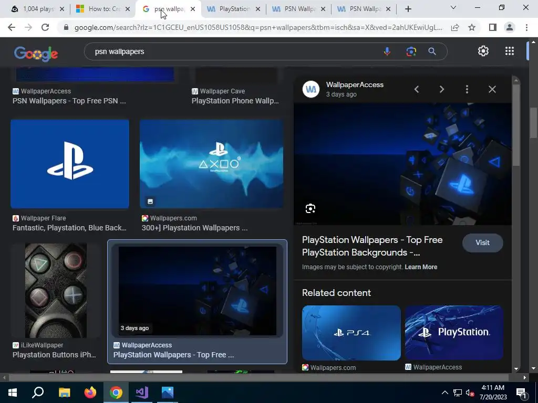Open the blue PlayStation logo thumbnail
This screenshot has width=538, height=403.
[70, 164]
